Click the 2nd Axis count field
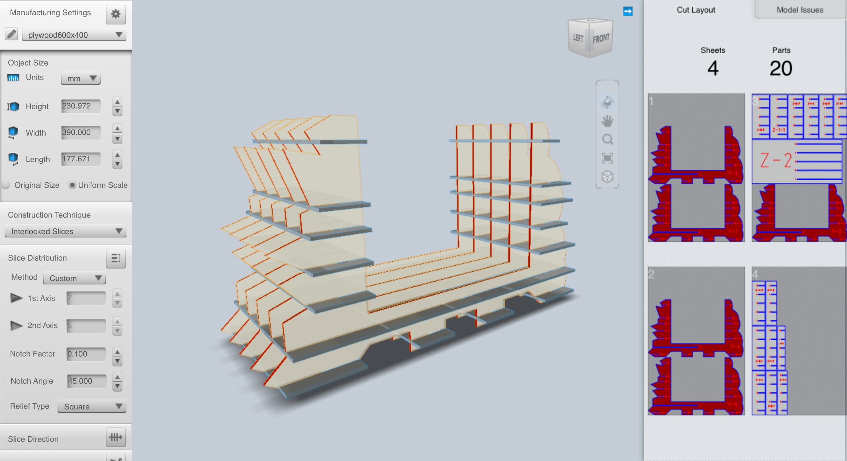Image resolution: width=847 pixels, height=461 pixels. pos(86,325)
